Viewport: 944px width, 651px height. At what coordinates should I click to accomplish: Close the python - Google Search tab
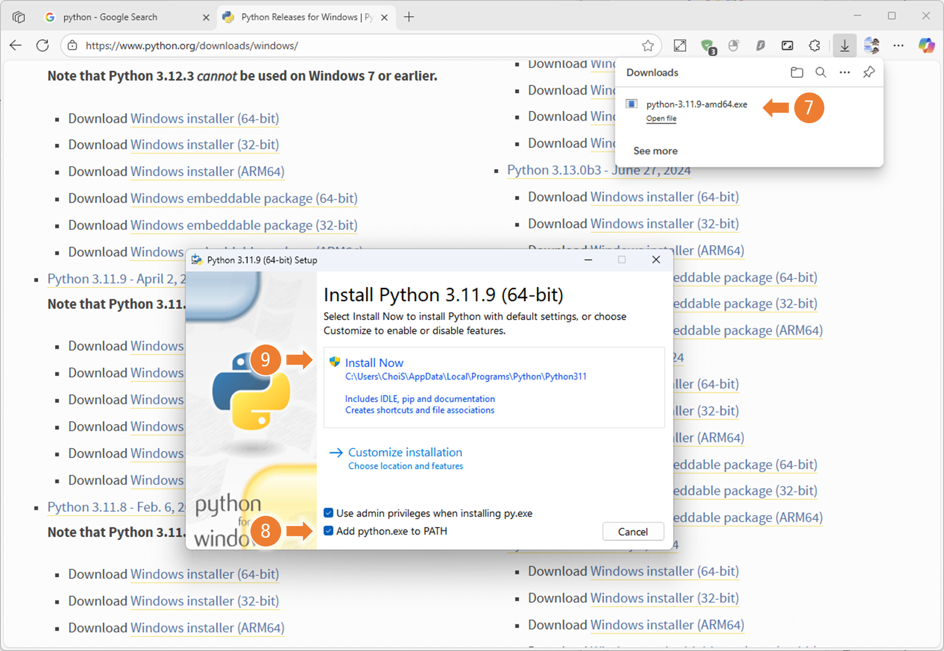(x=206, y=17)
